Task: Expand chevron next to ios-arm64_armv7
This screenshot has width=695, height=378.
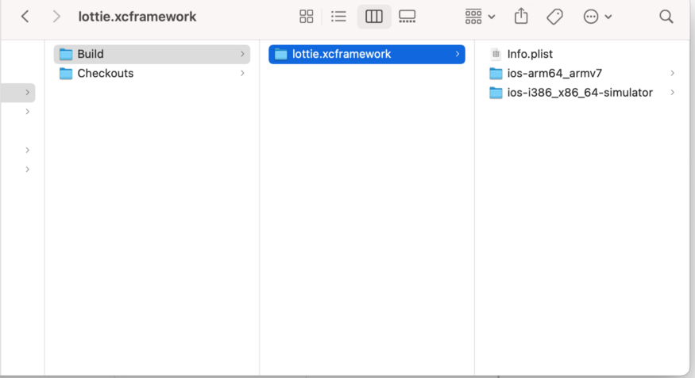Action: coord(673,74)
